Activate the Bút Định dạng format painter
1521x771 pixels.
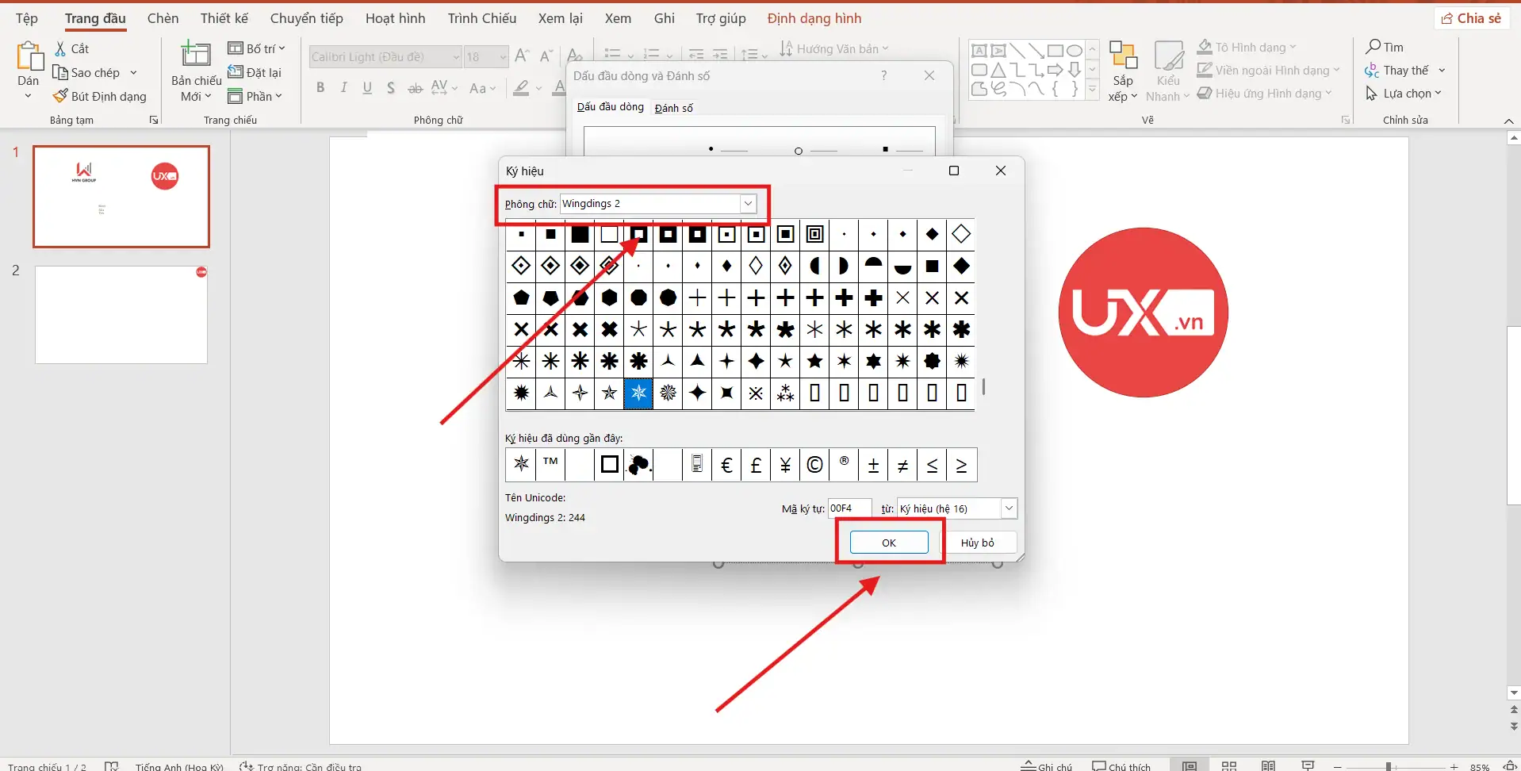coord(100,96)
